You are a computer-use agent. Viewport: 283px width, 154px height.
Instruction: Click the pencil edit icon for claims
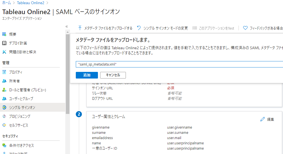(263, 119)
